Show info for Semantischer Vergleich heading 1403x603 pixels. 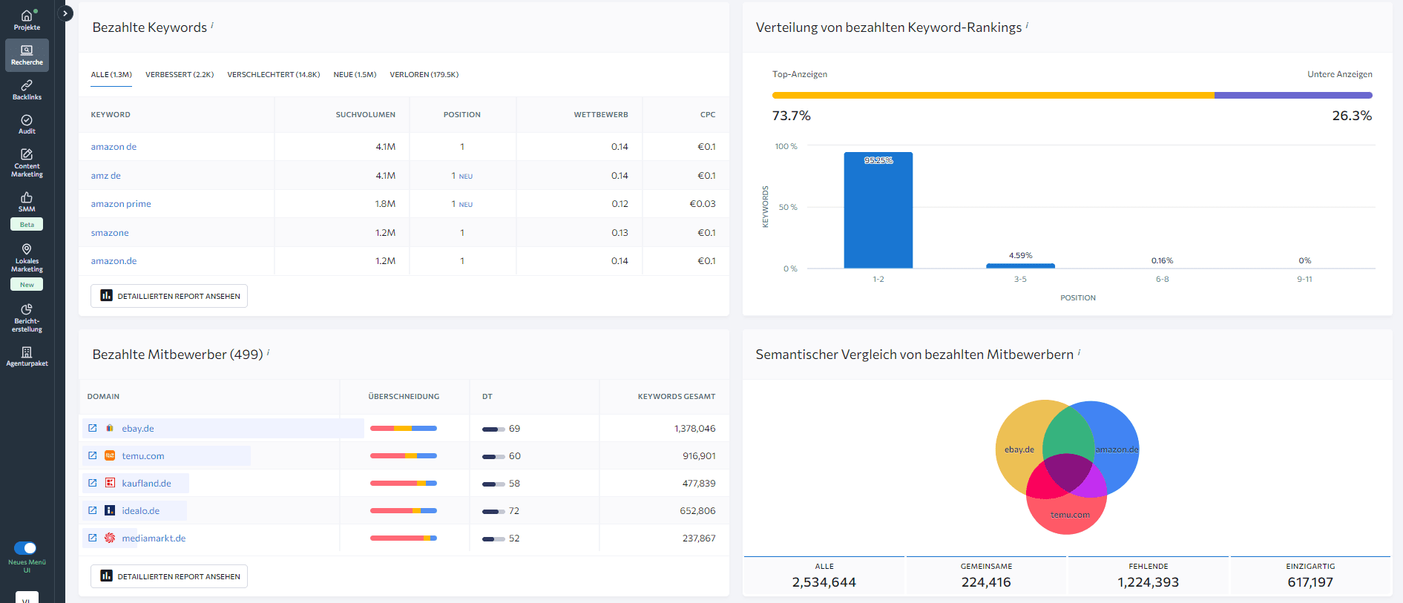point(1079,352)
